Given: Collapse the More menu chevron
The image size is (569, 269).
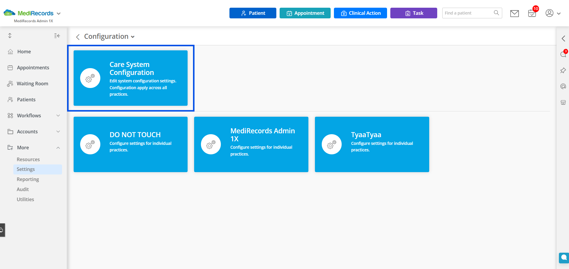Looking at the screenshot, I should pyautogui.click(x=58, y=148).
